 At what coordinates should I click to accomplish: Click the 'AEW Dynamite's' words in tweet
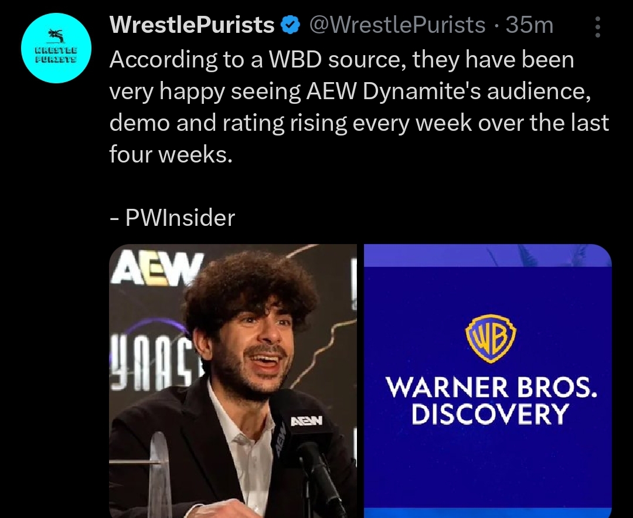click(x=394, y=91)
